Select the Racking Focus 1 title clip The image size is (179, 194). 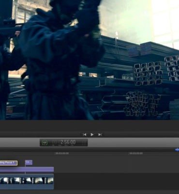pos(9,163)
